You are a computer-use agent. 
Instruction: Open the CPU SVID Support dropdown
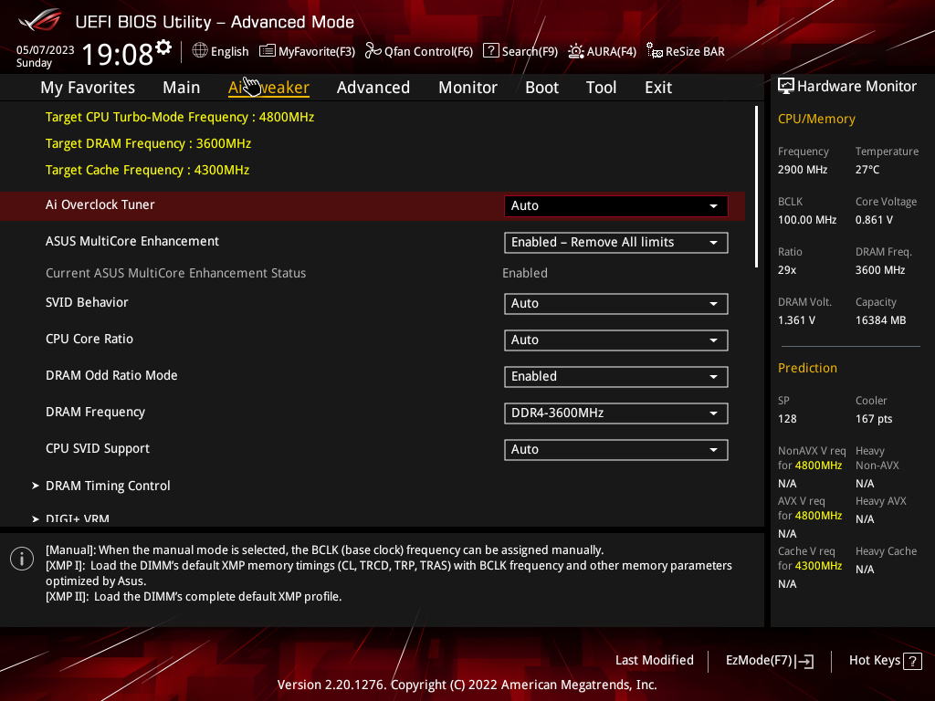click(x=616, y=449)
